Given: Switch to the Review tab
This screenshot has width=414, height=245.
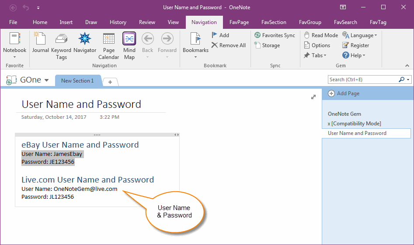Looking at the screenshot, I should pyautogui.click(x=147, y=22).
